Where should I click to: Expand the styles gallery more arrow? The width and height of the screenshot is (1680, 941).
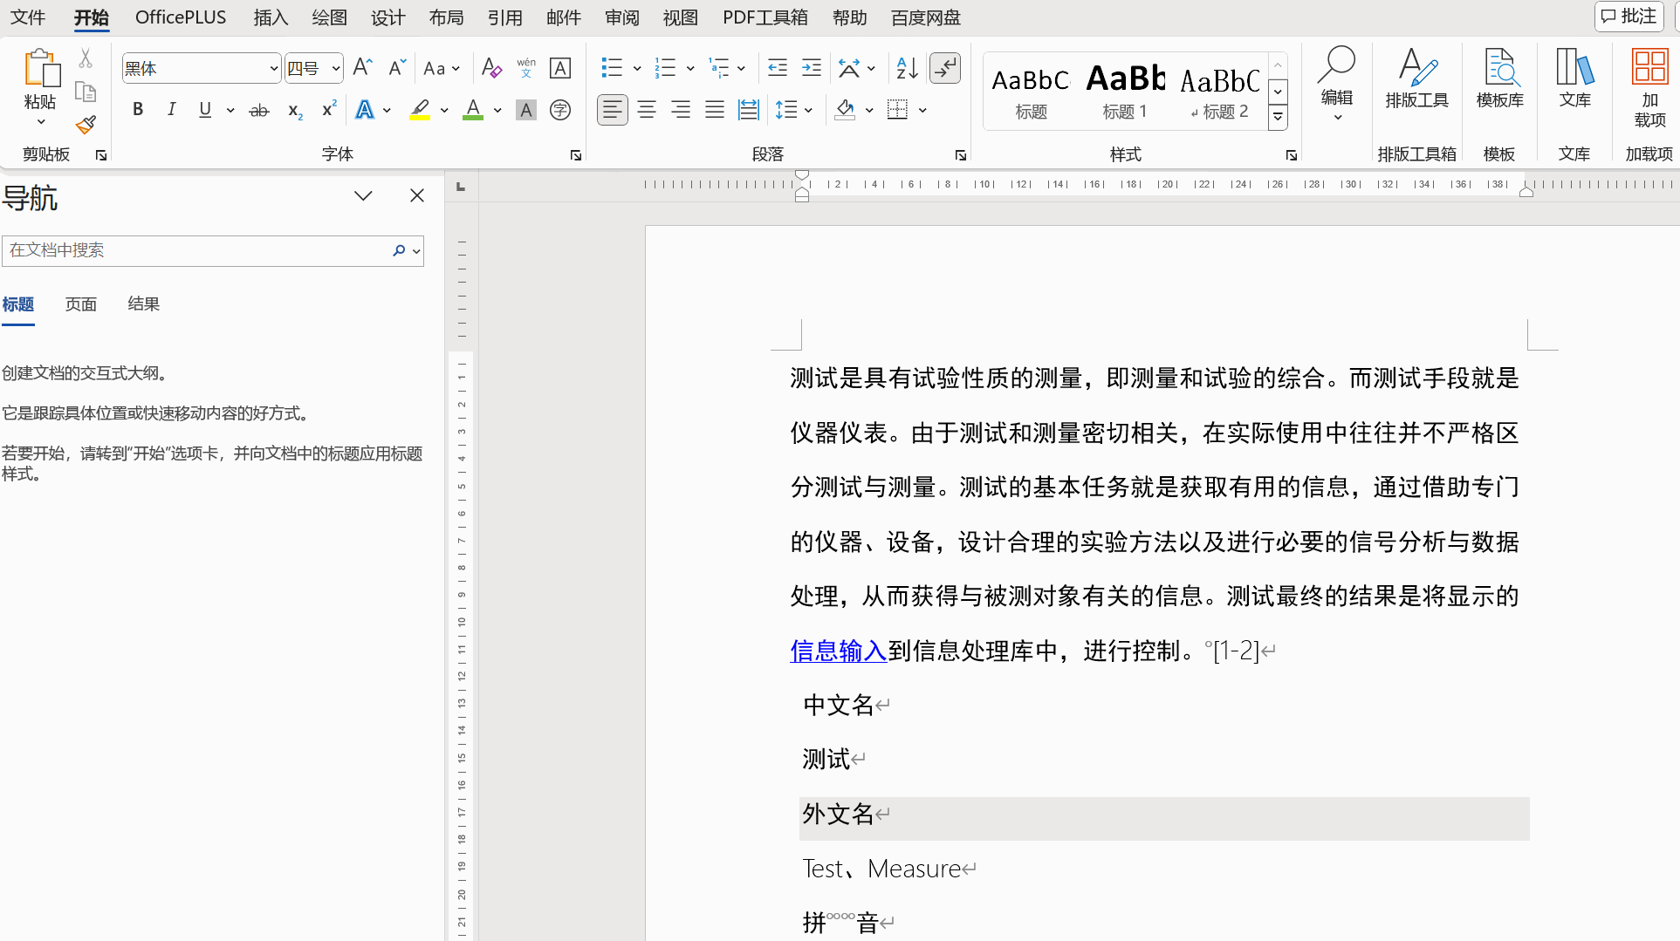(x=1278, y=118)
